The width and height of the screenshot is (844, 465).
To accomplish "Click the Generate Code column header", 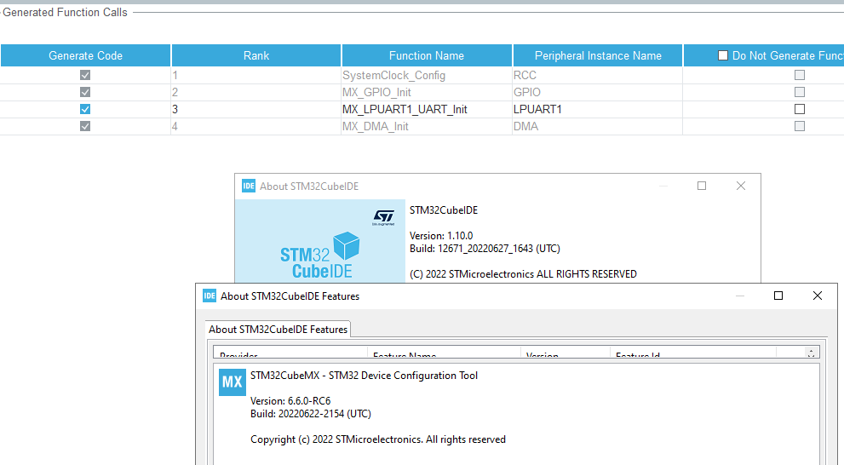I will pyautogui.click(x=85, y=55).
